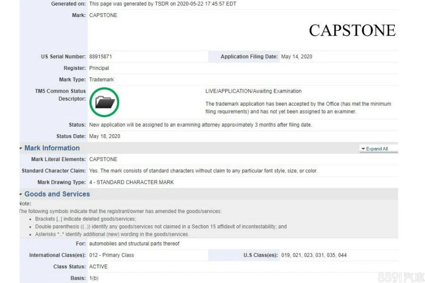The width and height of the screenshot is (425, 283).
Task: Click the Register value Principal
Action: coord(99,68)
